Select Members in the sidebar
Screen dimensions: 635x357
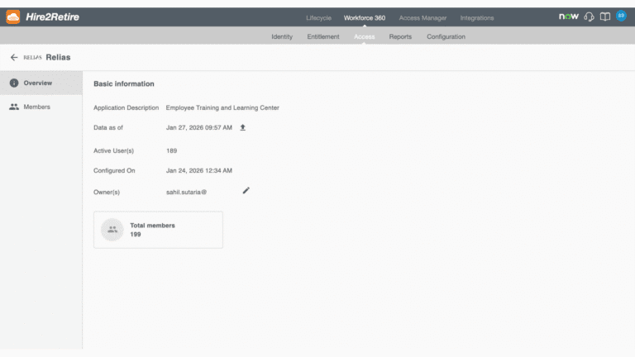(x=41, y=107)
